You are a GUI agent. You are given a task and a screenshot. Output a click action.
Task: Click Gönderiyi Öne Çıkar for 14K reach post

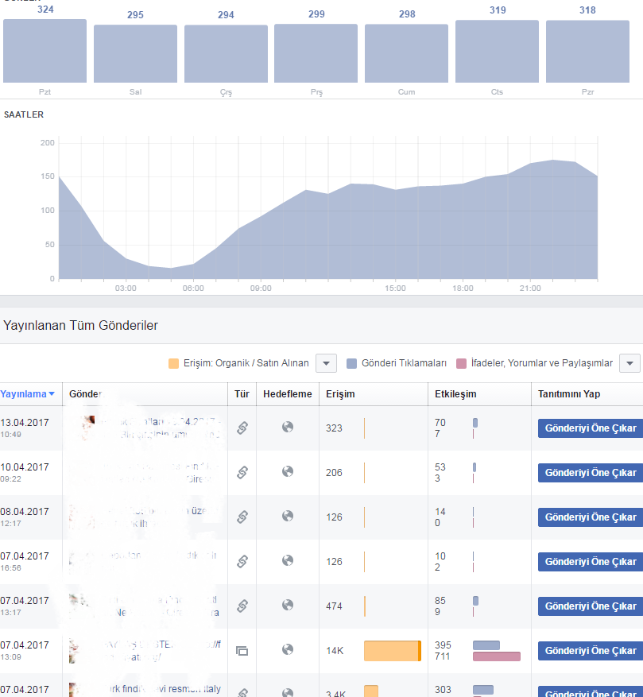591,651
